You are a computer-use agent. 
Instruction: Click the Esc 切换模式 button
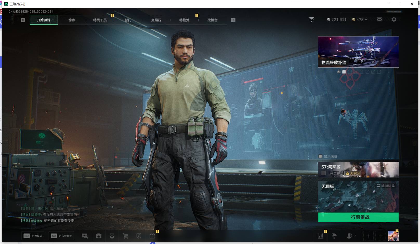click(x=33, y=236)
